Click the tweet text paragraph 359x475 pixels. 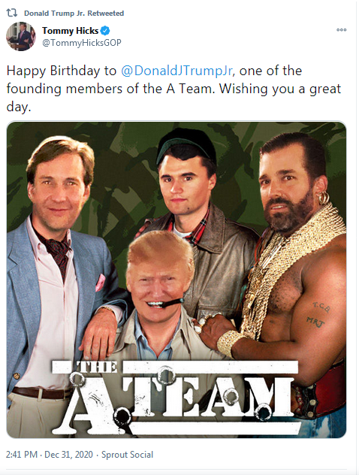pos(173,89)
